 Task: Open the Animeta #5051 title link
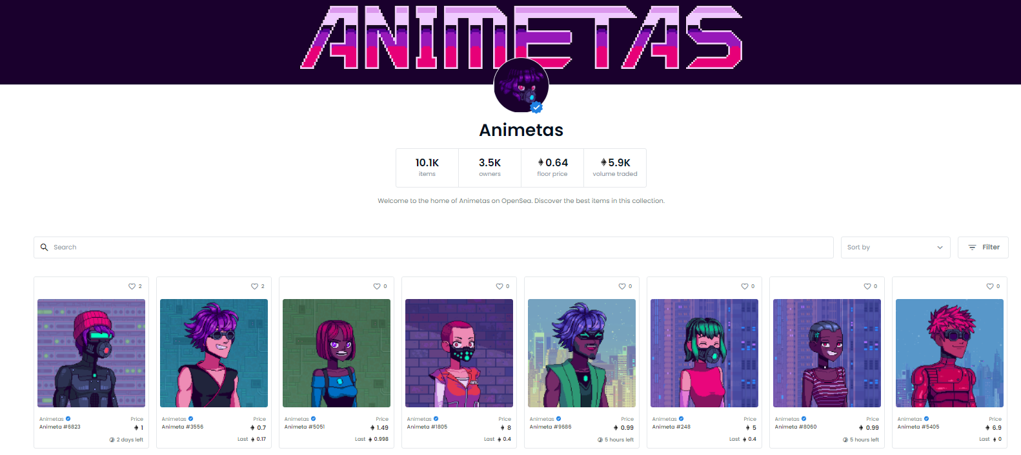pos(305,427)
